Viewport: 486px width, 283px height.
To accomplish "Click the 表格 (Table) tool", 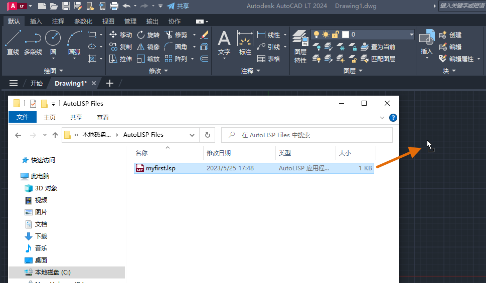I will (269, 59).
